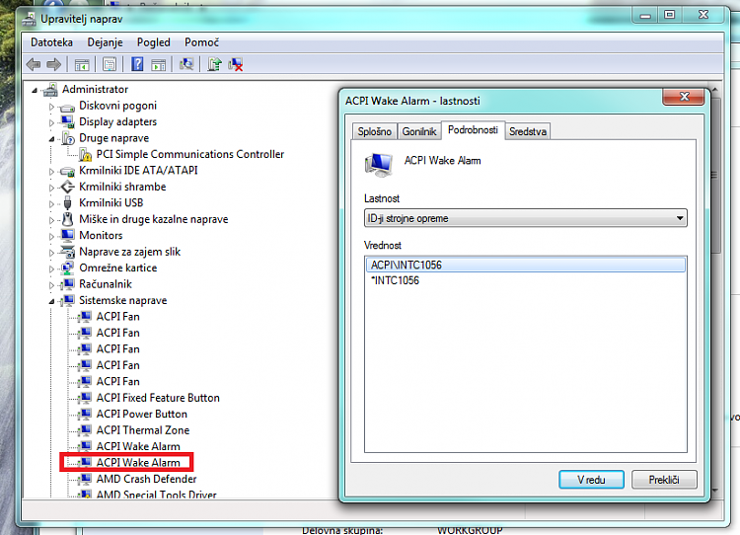The image size is (740, 535).
Task: Open Properties via the toolbar sheet icon
Action: (x=110, y=64)
